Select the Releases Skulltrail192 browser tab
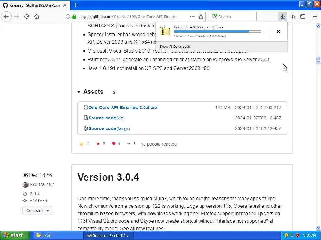 point(35,5)
